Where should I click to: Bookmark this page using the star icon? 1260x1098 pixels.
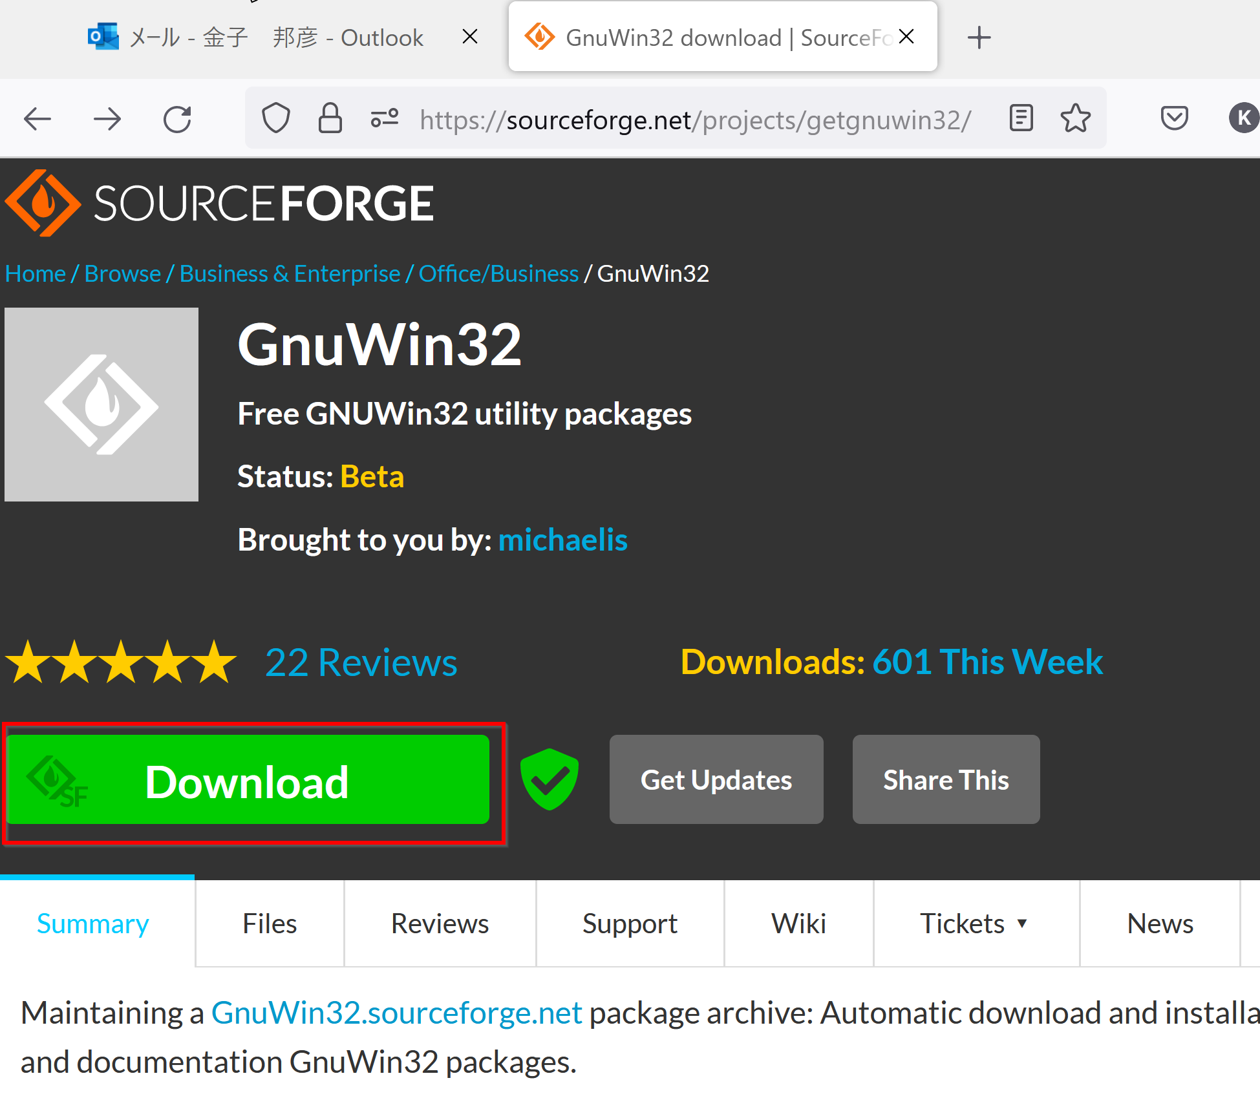point(1075,118)
